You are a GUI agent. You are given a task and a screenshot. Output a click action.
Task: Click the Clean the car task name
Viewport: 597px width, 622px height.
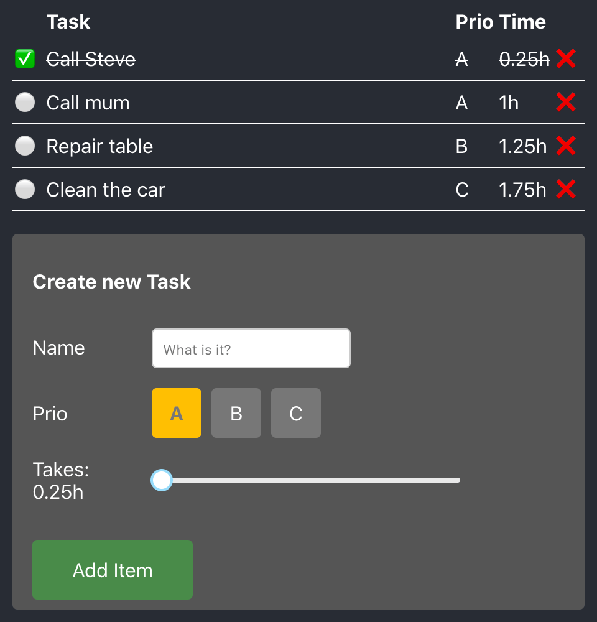(x=106, y=190)
